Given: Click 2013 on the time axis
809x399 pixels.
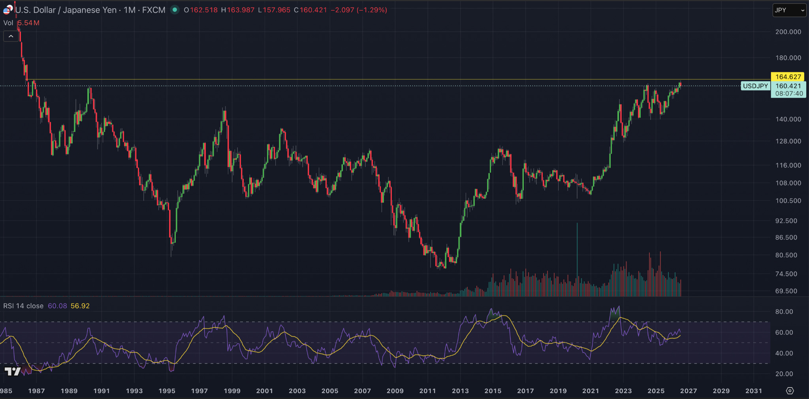Looking at the screenshot, I should point(460,391).
